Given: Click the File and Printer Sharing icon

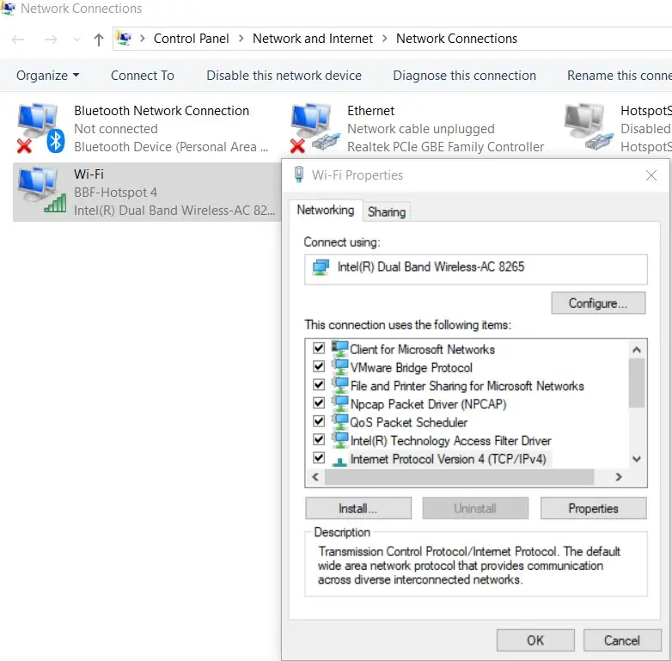Looking at the screenshot, I should pos(339,385).
